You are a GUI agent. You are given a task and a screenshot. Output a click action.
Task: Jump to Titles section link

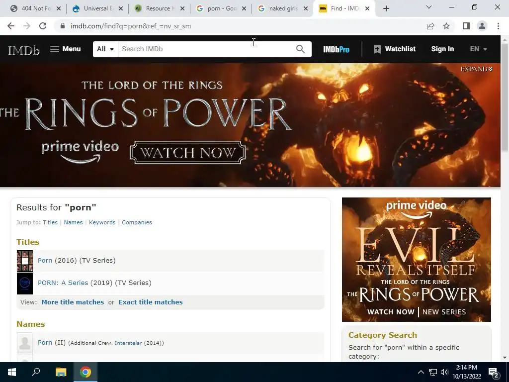50,222
